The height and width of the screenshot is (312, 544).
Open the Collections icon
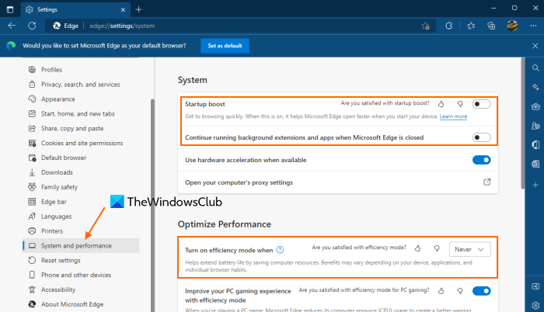pos(491,26)
